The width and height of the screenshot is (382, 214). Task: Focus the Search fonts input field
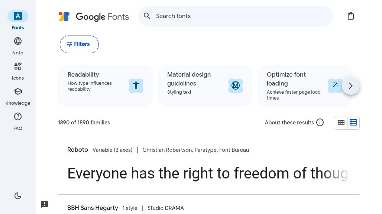(x=242, y=16)
